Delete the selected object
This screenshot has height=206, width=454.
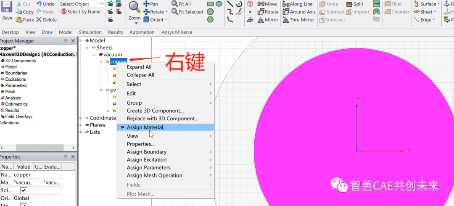pyautogui.click(x=46, y=20)
